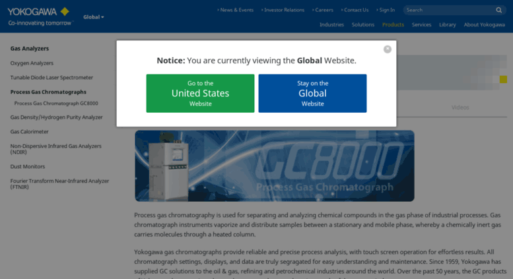Open the Products menu
The width and height of the screenshot is (513, 279).
[393, 25]
